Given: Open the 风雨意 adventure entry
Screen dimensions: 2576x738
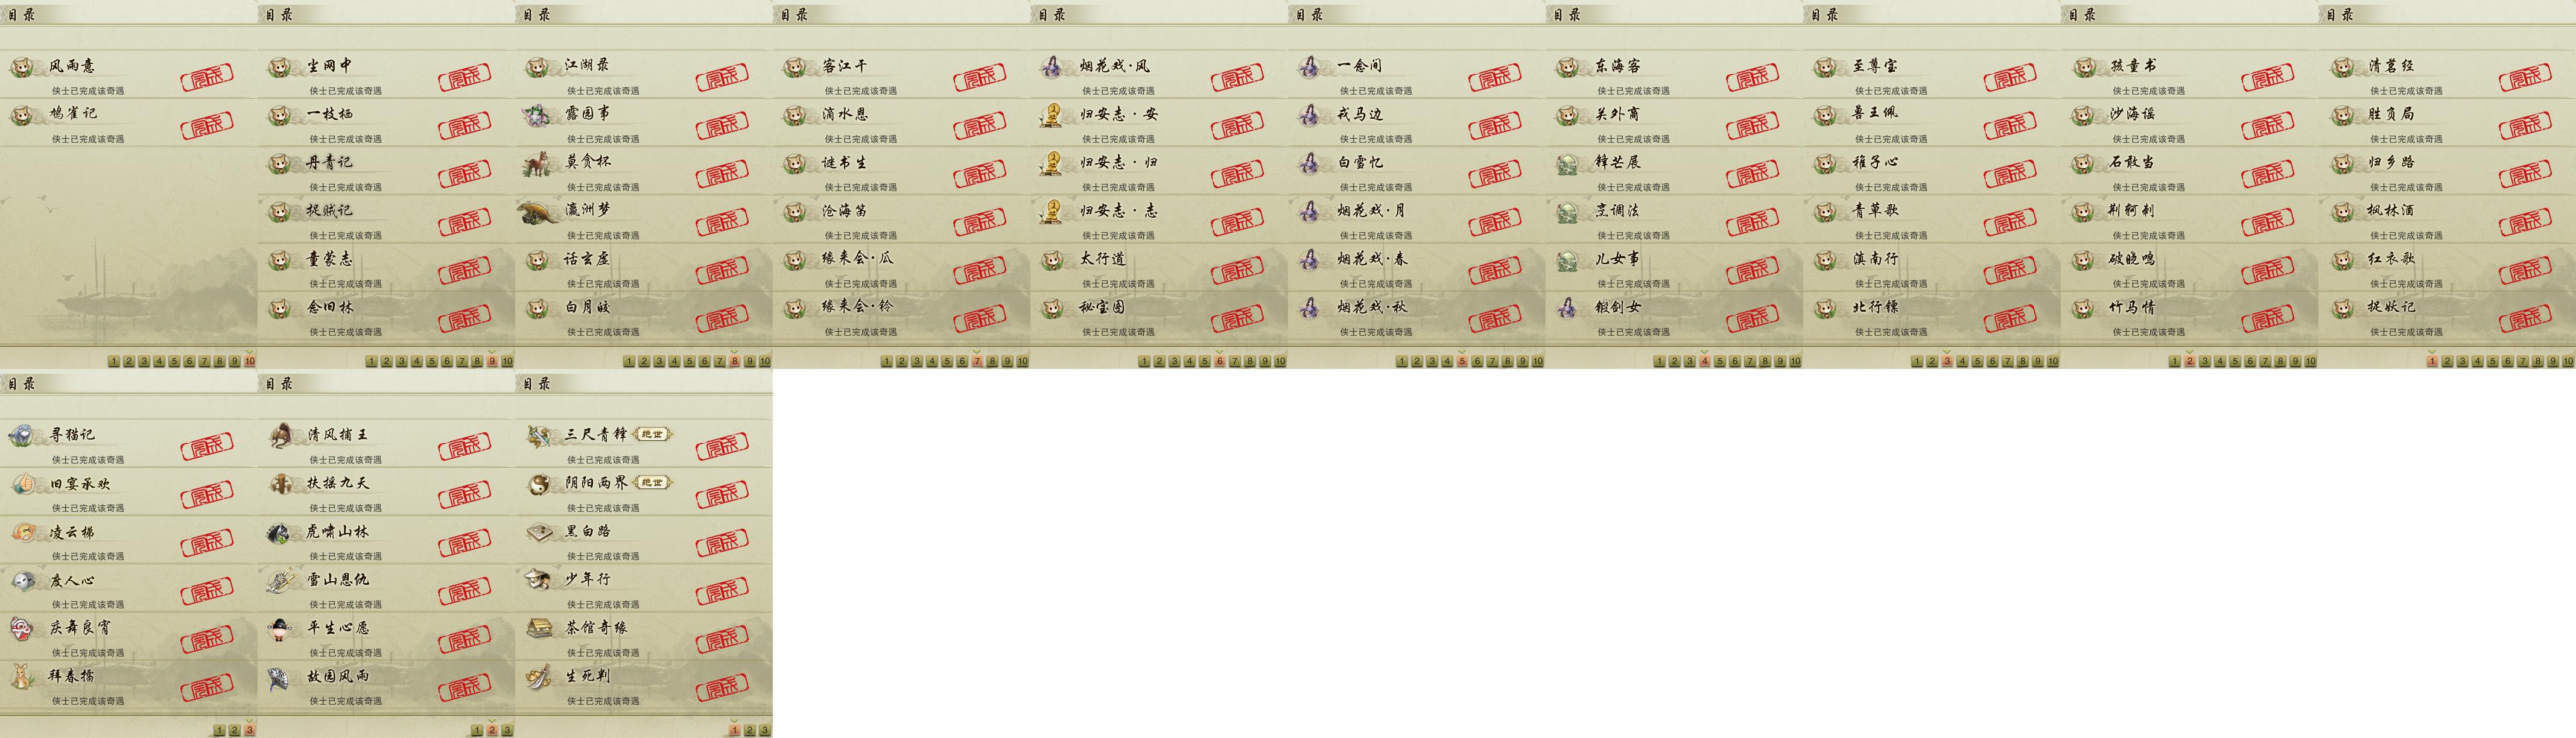Looking at the screenshot, I should coord(128,74).
